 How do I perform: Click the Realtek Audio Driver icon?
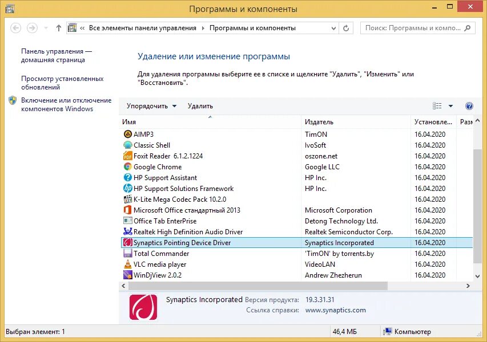point(128,231)
